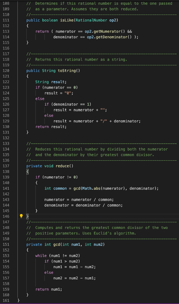The width and height of the screenshot is (179, 304).
Task: Click the boolean return type keyword
Action: [x=50, y=20]
